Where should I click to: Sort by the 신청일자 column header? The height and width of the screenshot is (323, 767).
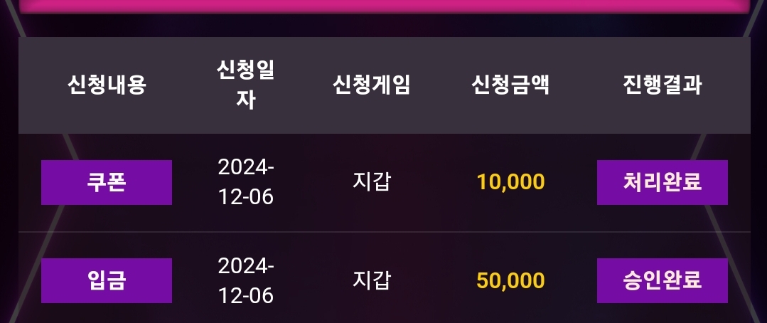[x=245, y=85]
